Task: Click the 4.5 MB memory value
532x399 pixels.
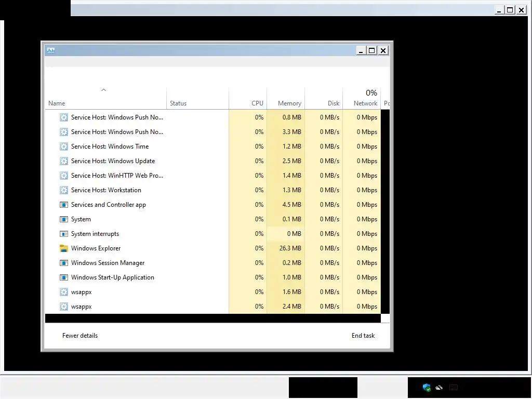Action: 292,205
